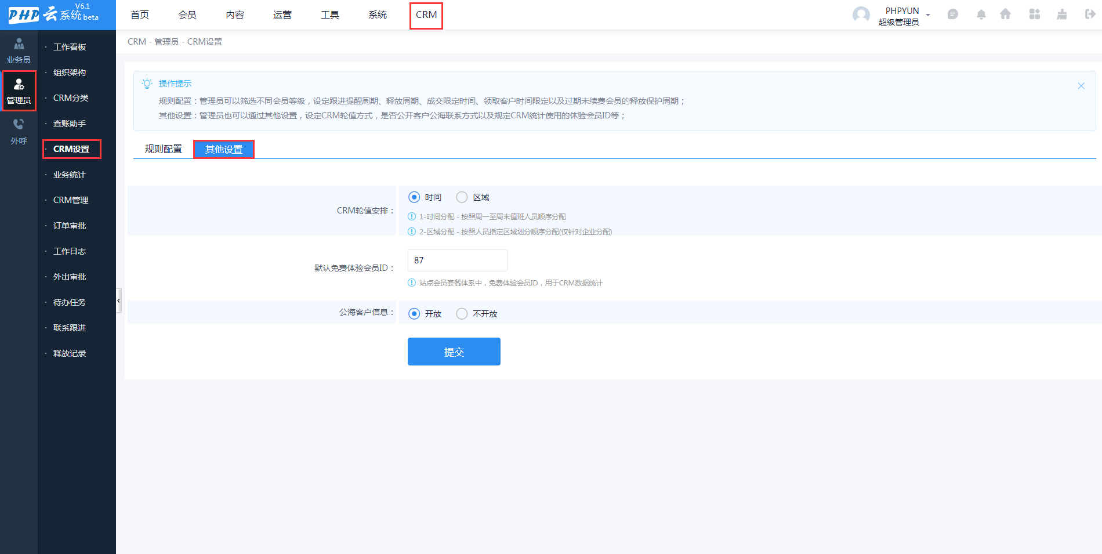Viewport: 1102px width, 554px height.
Task: Click the PHP云系统 logo
Action: click(53, 13)
